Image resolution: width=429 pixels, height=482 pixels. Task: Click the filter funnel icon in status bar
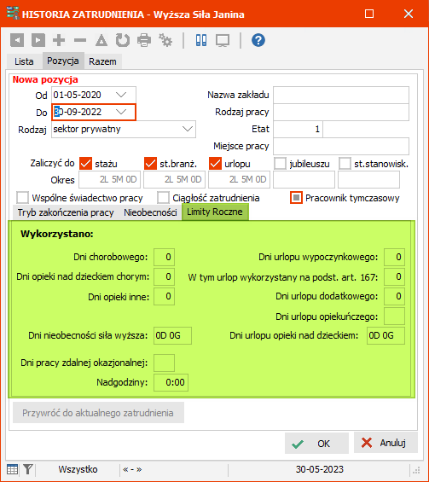point(28,469)
